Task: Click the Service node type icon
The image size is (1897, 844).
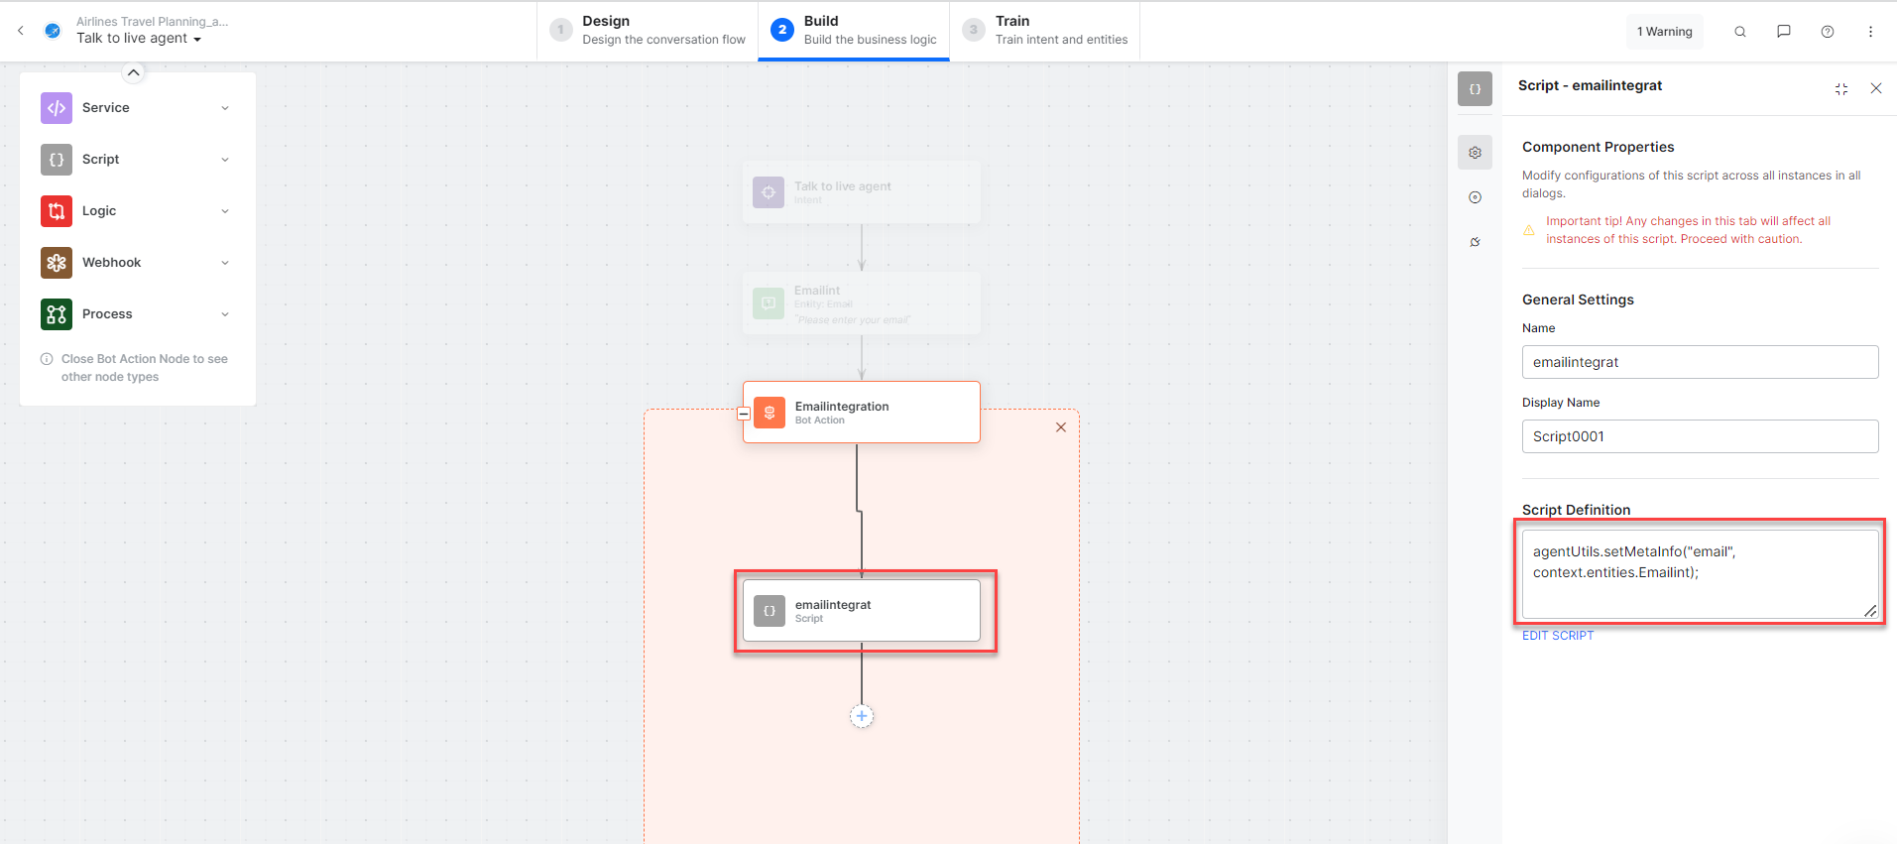Action: pos(57,108)
